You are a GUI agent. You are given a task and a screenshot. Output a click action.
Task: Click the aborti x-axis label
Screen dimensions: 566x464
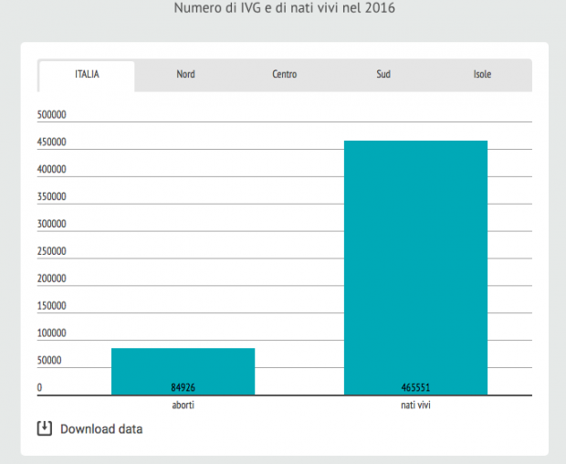point(183,404)
